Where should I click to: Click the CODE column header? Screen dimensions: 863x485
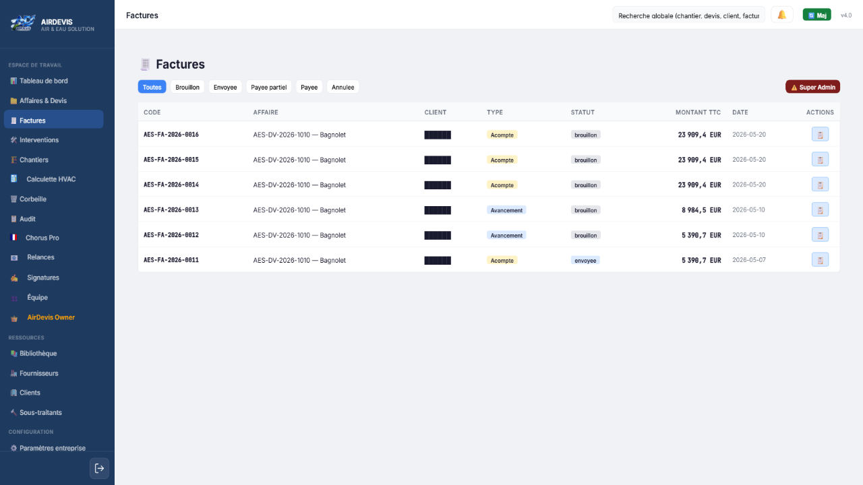(x=152, y=112)
